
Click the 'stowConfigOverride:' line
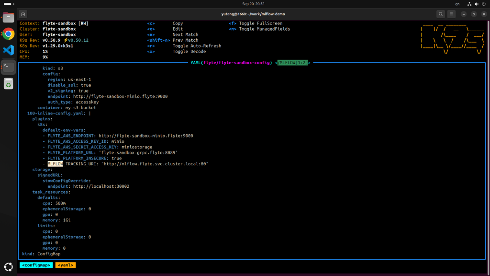[67, 181]
